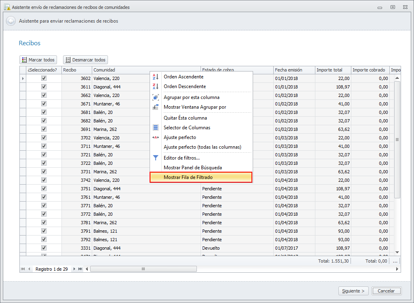This screenshot has width=414, height=303.
Task: Uncheck selection for receipt 3611
Action: 44,86
